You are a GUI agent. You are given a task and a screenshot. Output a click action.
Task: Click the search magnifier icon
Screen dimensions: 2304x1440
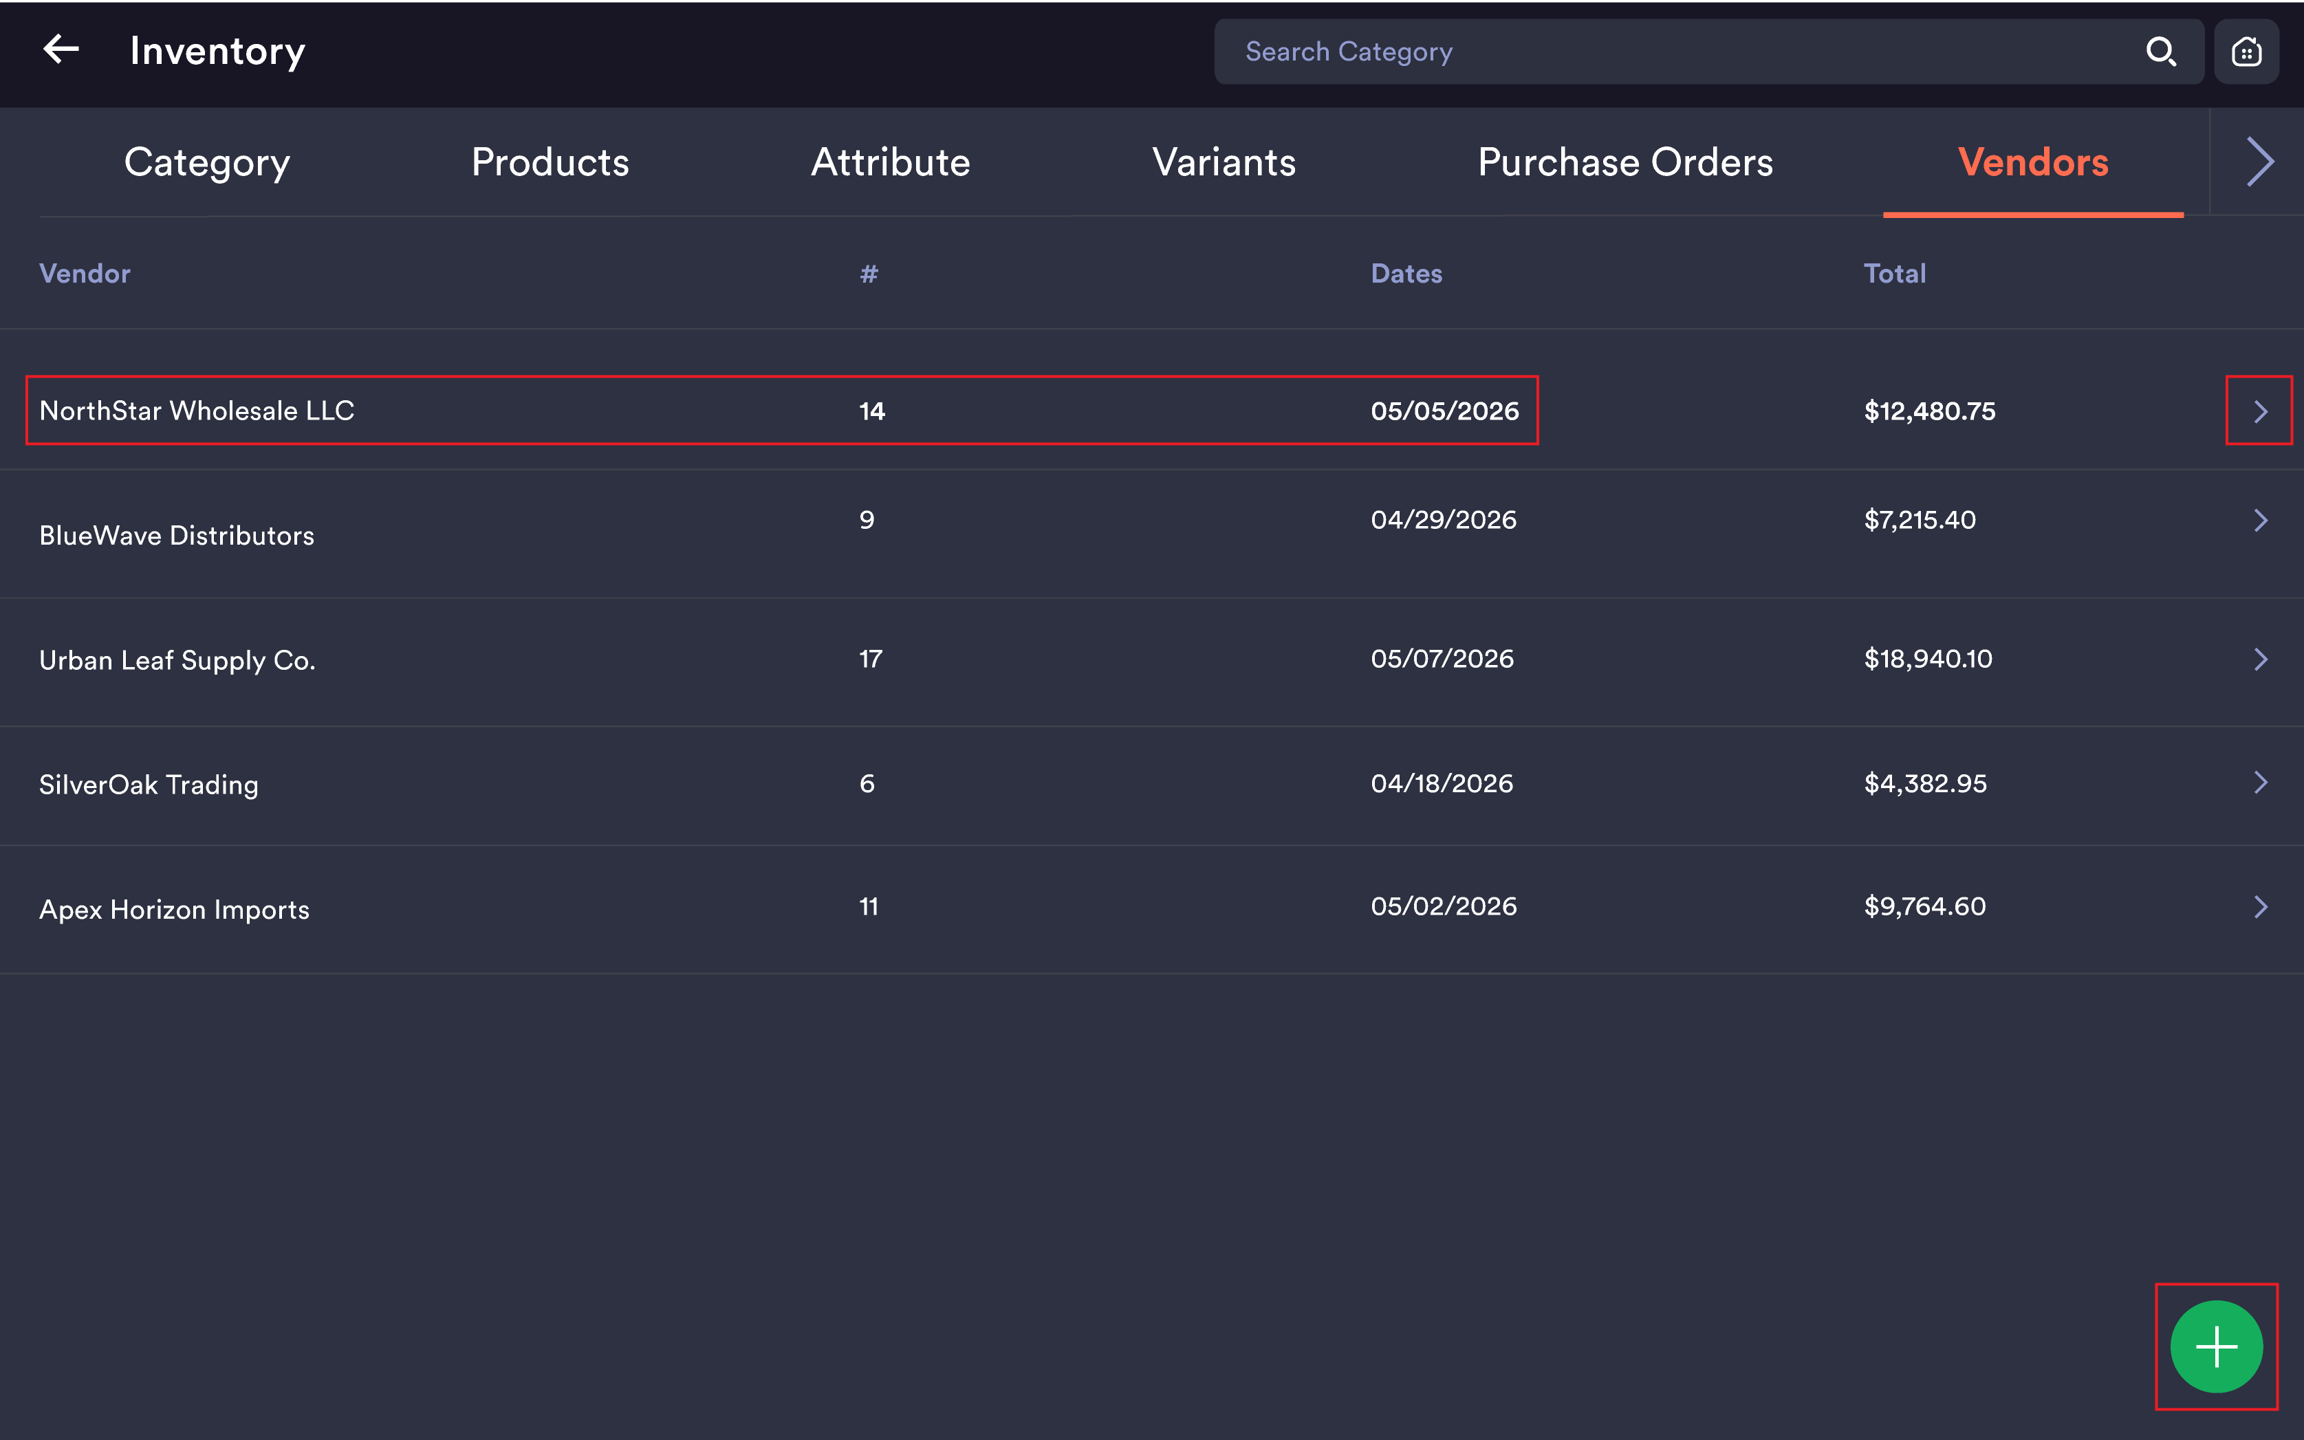pos(2161,52)
